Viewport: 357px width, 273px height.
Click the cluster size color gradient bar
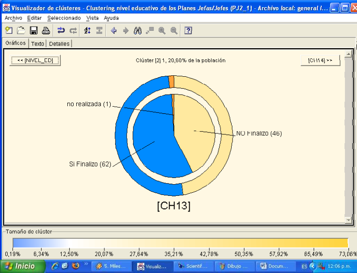pyautogui.click(x=180, y=243)
